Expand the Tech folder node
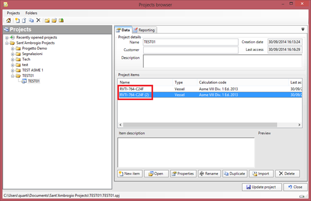311x201 pixels. pos(12,60)
